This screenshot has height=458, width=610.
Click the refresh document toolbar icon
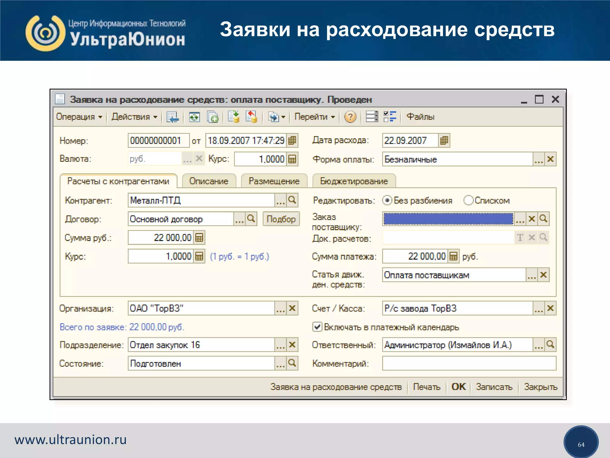click(x=194, y=117)
